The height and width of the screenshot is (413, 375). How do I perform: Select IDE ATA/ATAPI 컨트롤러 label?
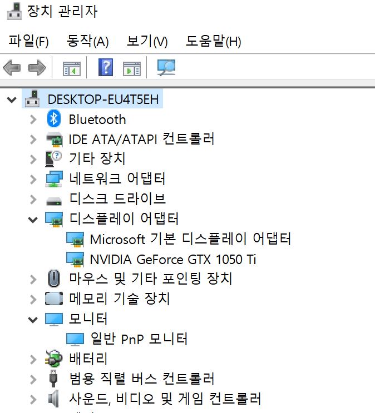click(x=141, y=139)
